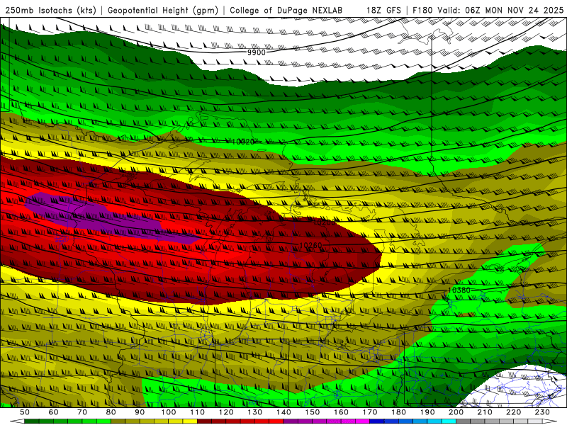This screenshot has width=567, height=425.
Task: Click the 110 value on the color scale
Action: click(198, 412)
